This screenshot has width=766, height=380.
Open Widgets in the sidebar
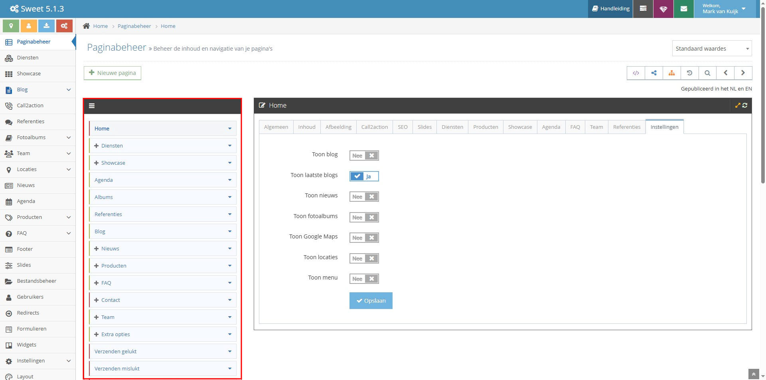coord(38,345)
